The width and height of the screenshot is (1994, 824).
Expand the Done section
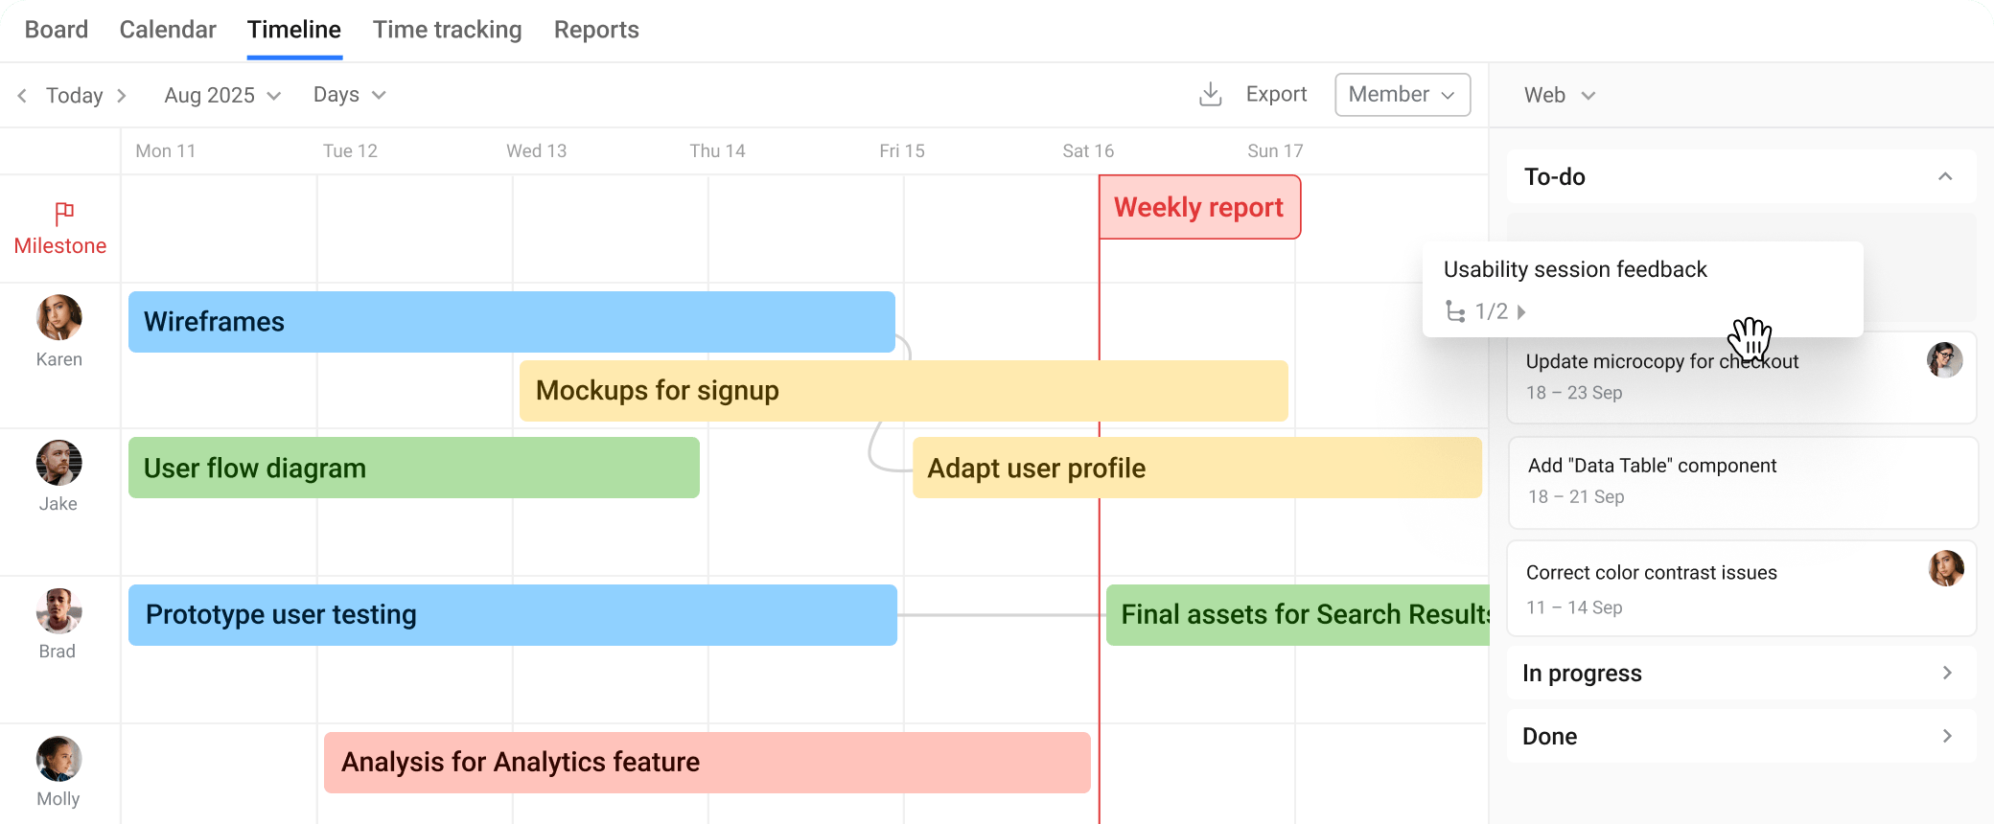tap(1947, 736)
